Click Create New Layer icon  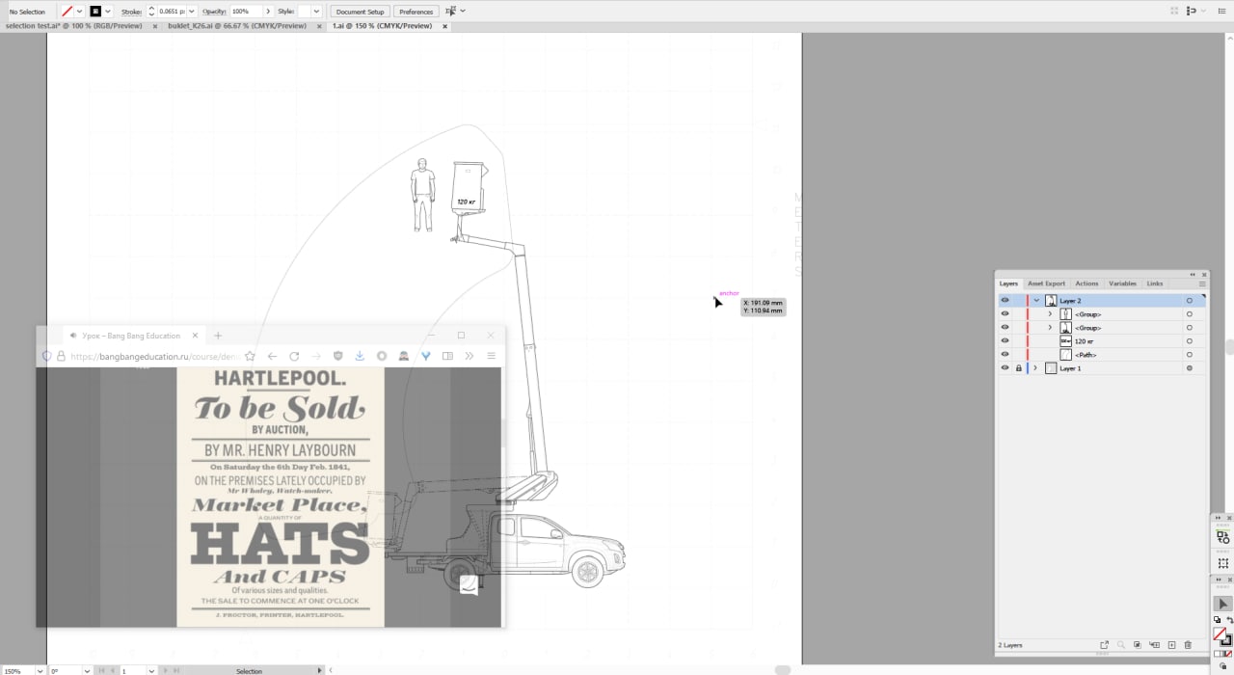pyautogui.click(x=1171, y=644)
